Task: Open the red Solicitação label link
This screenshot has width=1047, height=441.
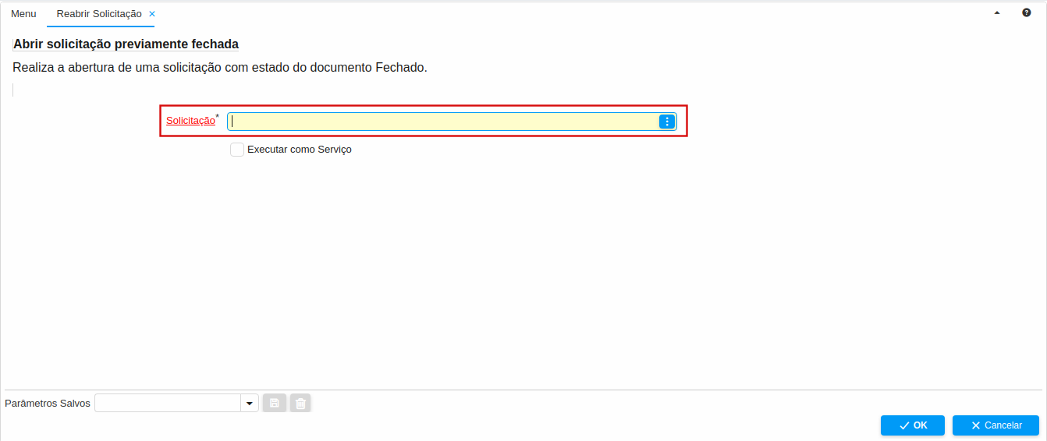Action: [190, 121]
